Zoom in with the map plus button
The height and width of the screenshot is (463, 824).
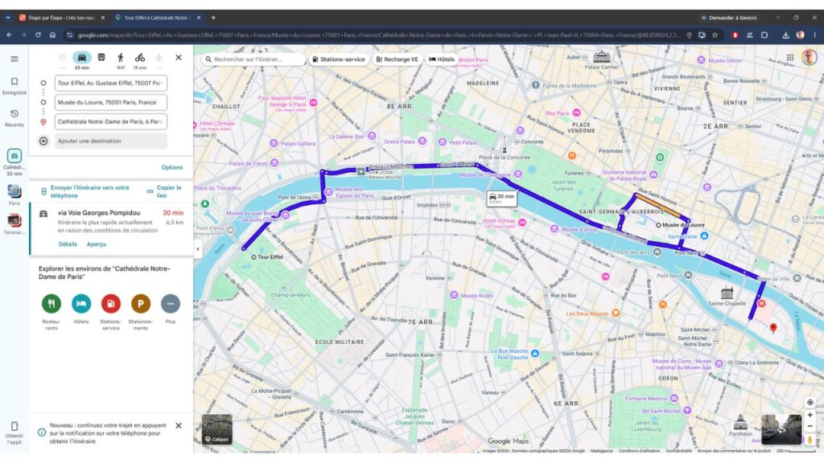[x=810, y=415]
